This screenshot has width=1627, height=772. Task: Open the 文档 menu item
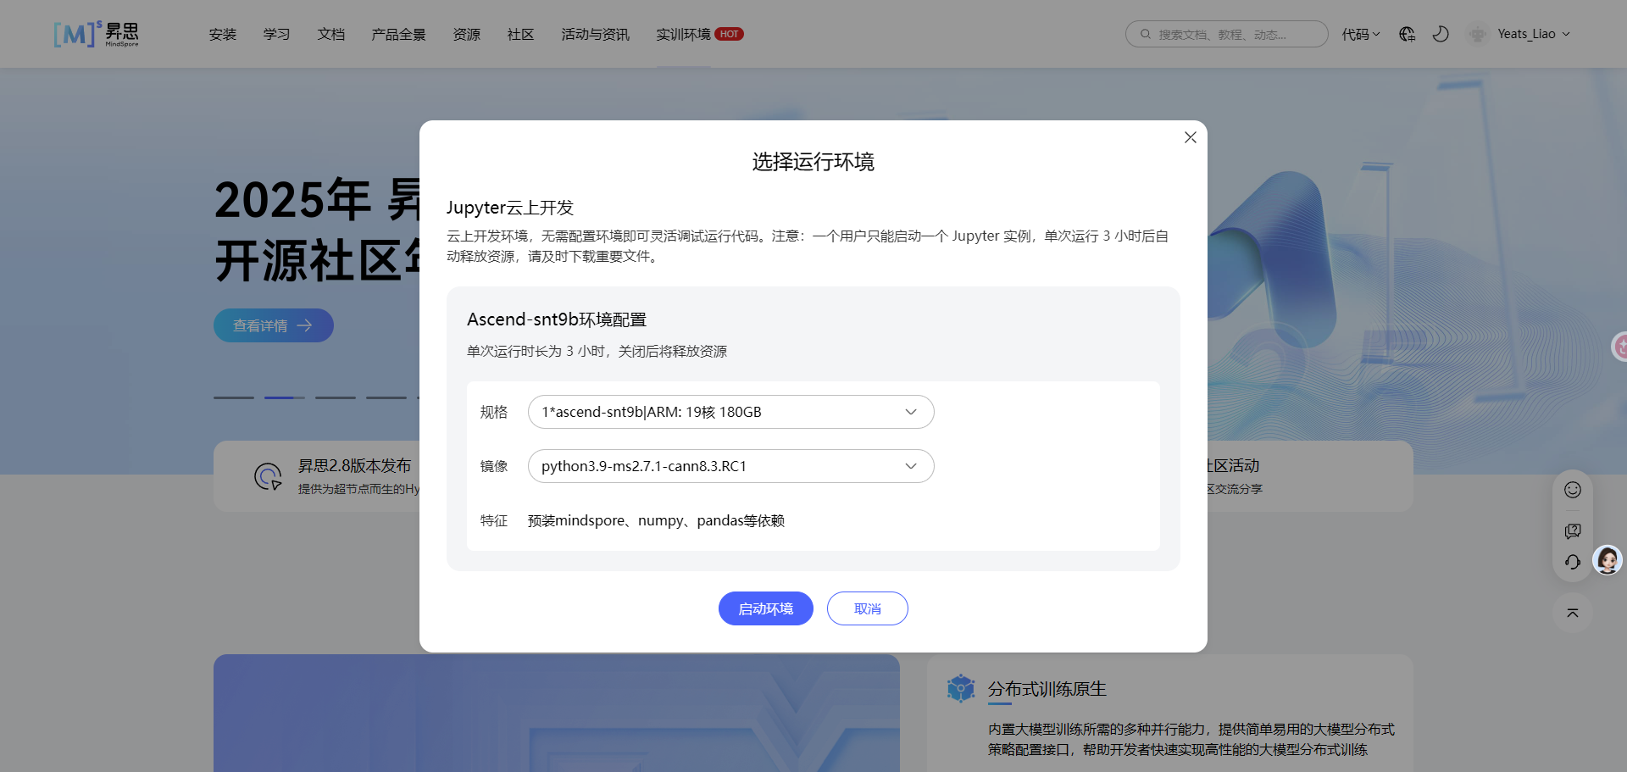coord(331,35)
